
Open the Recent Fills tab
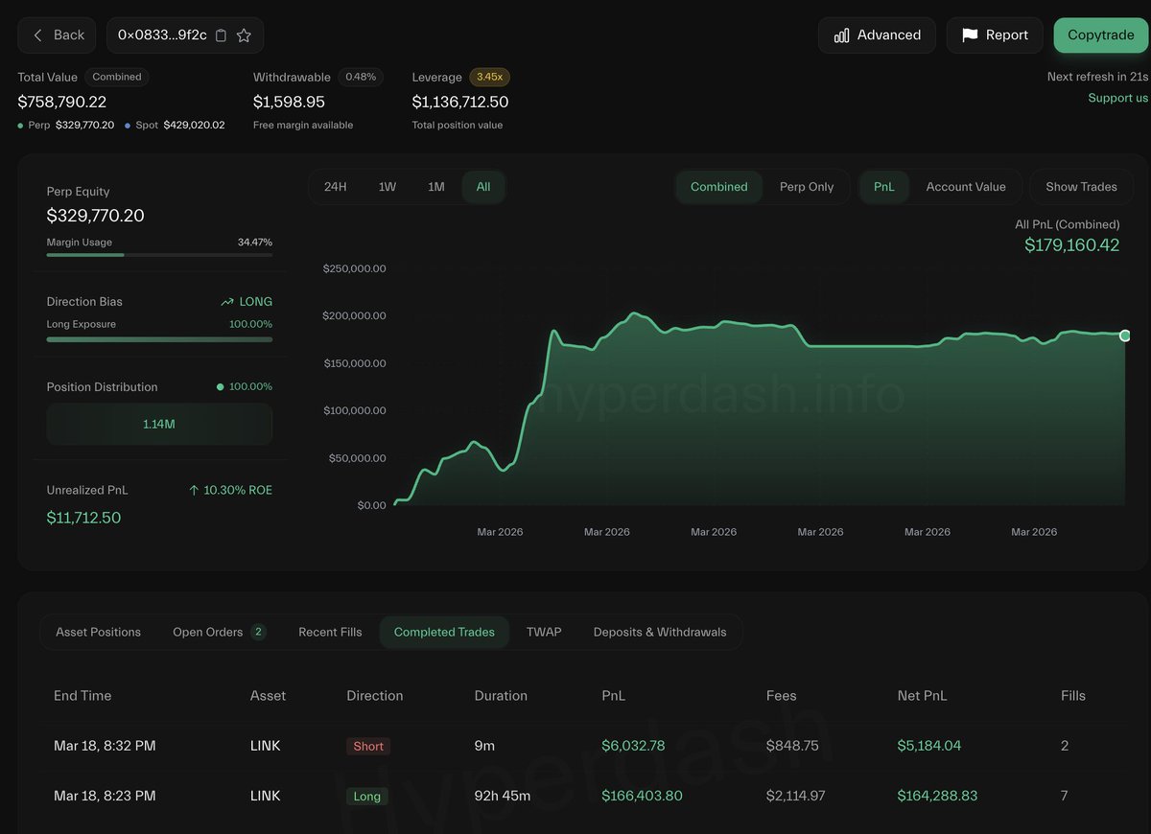tap(329, 632)
